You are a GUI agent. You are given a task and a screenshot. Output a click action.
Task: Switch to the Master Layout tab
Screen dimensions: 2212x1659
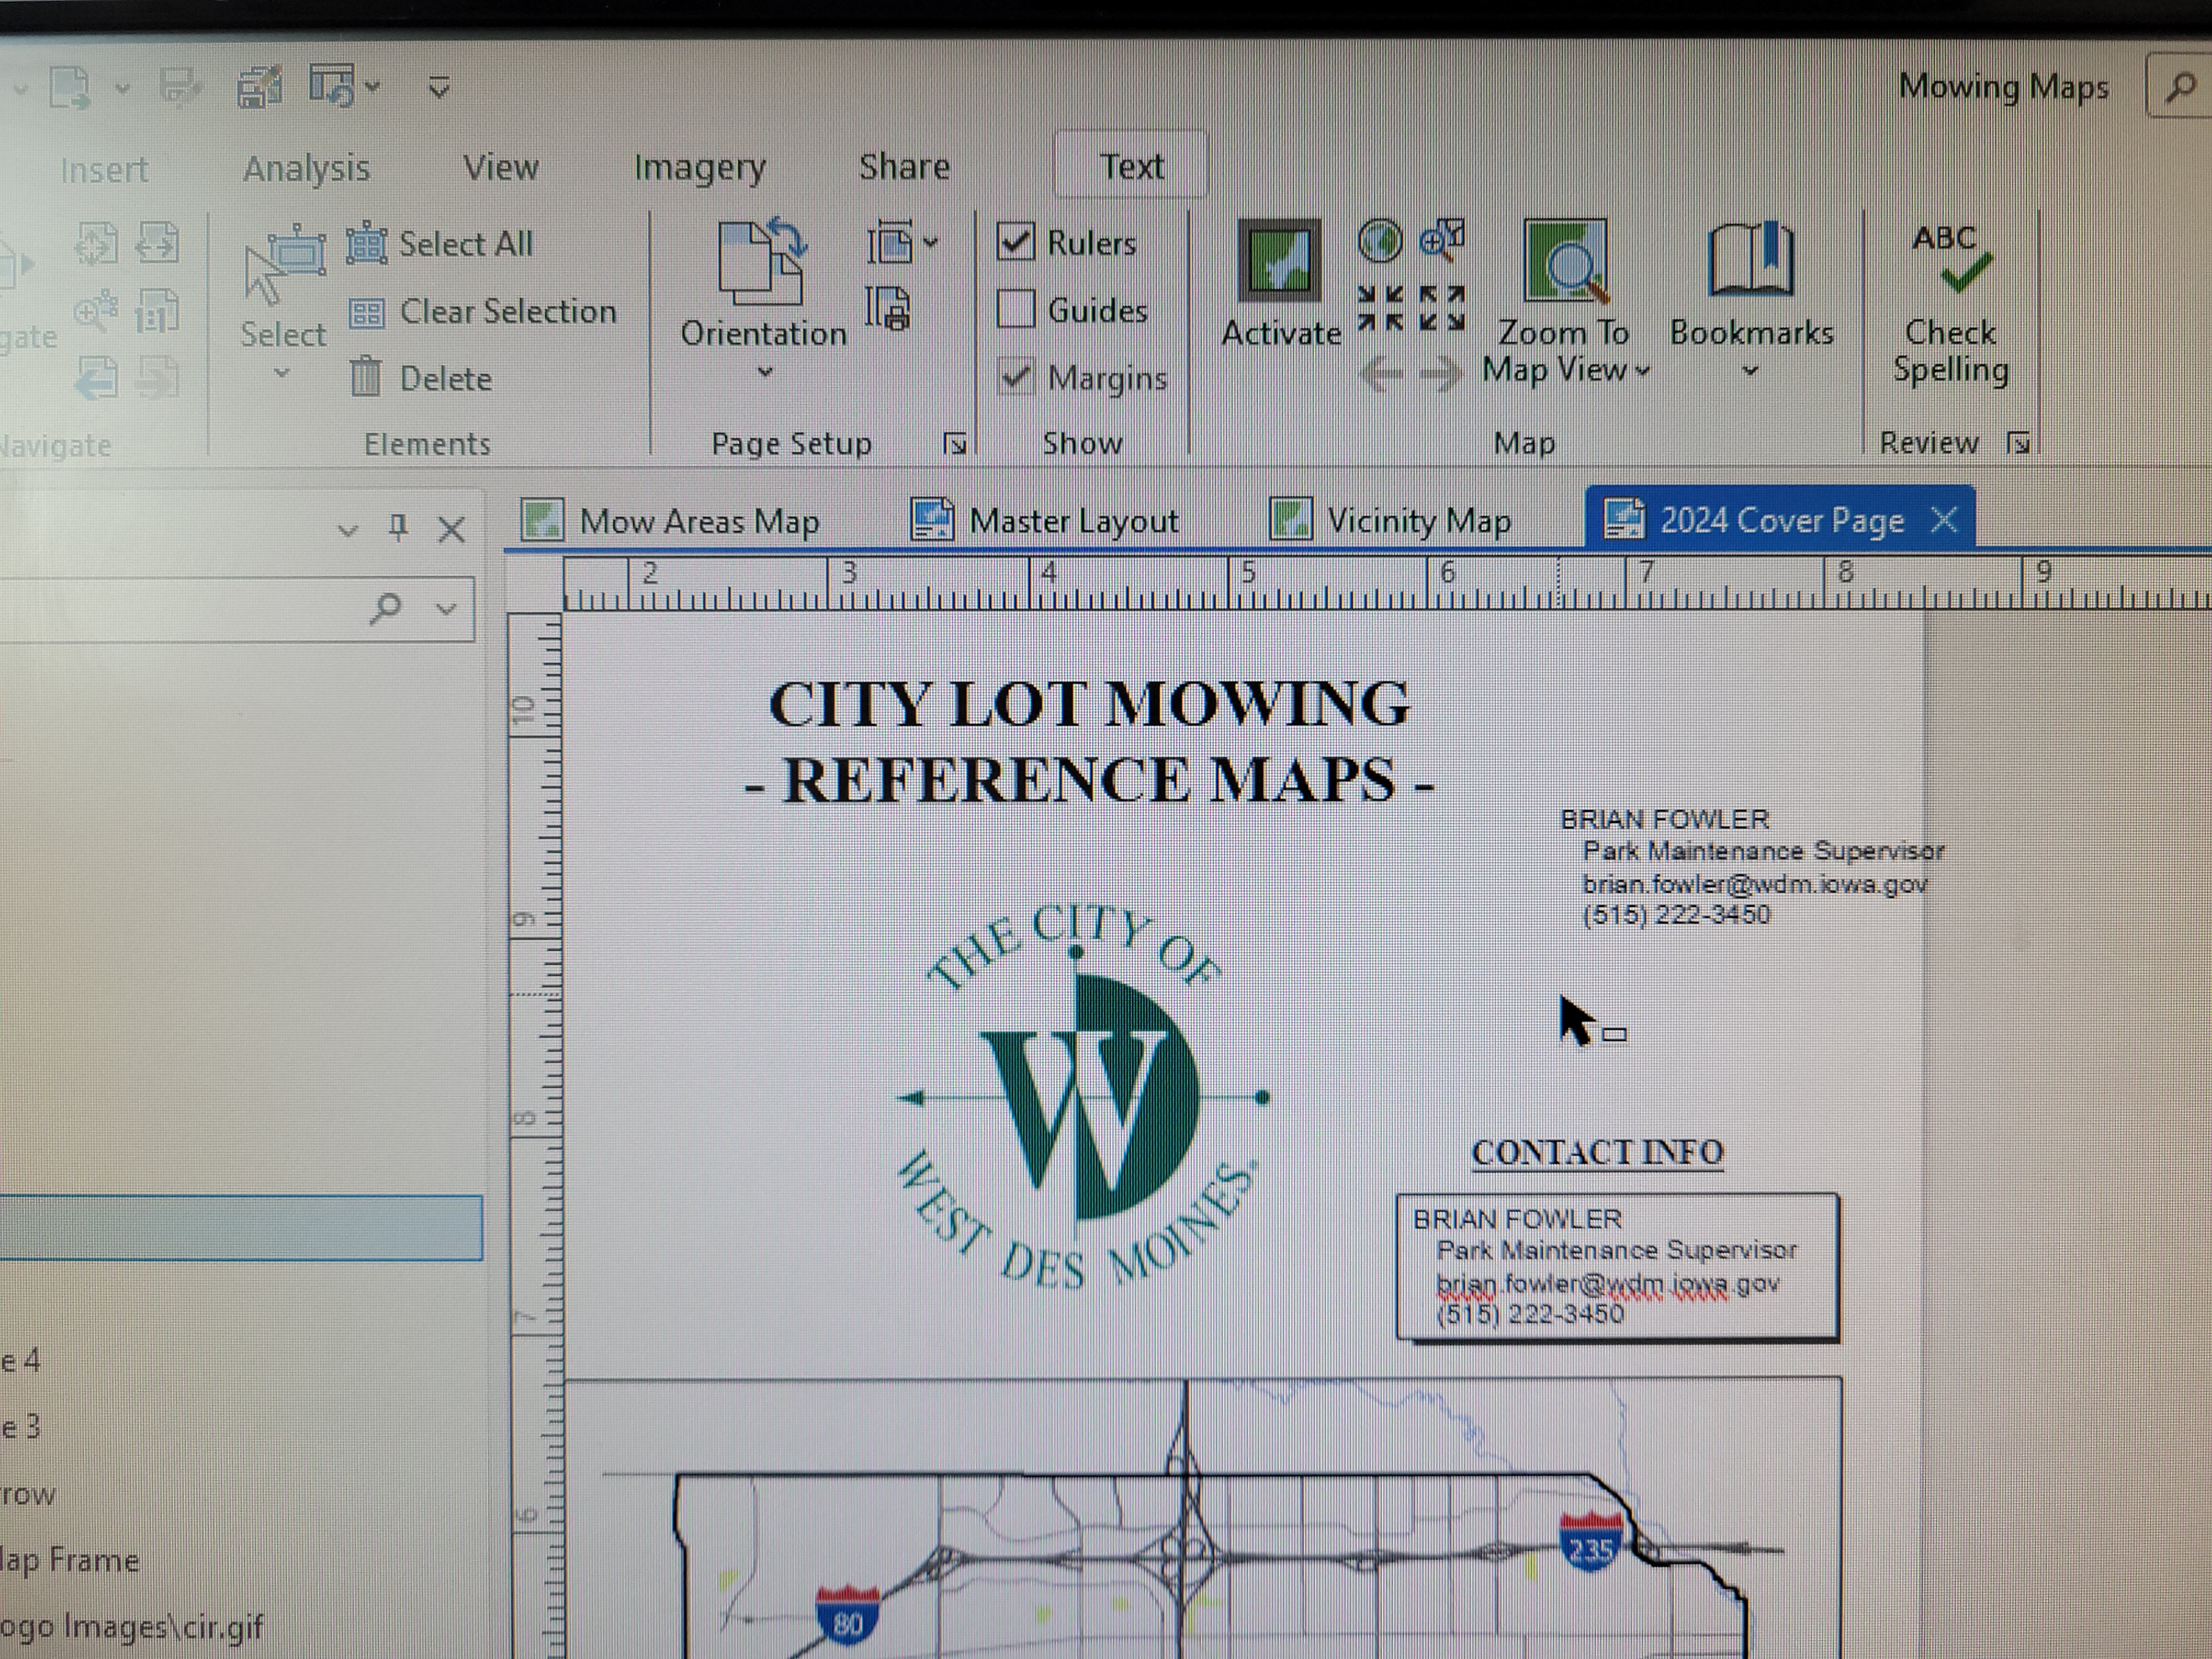[x=1045, y=520]
